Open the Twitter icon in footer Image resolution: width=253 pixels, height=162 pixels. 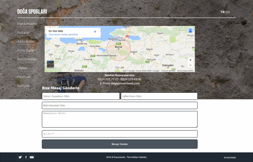tap(20, 157)
